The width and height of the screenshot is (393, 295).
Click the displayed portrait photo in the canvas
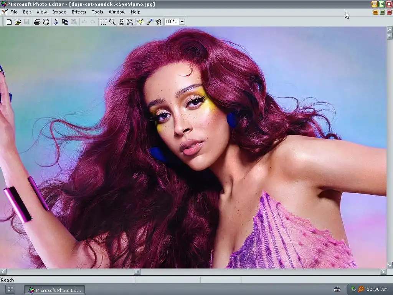[x=193, y=147]
